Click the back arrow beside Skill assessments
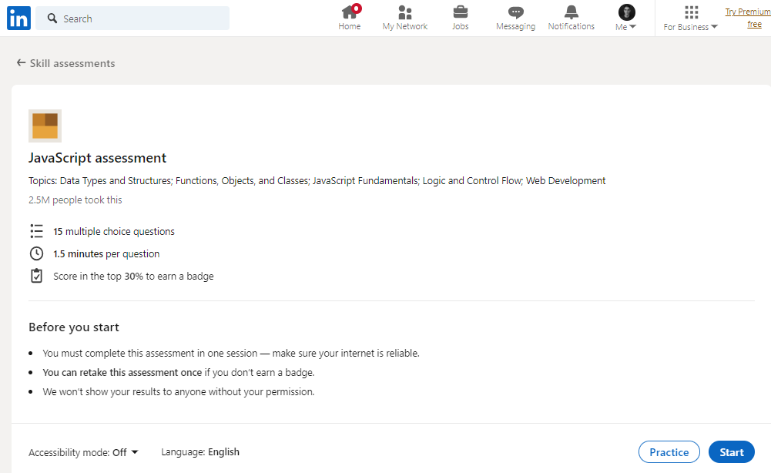 [x=21, y=63]
